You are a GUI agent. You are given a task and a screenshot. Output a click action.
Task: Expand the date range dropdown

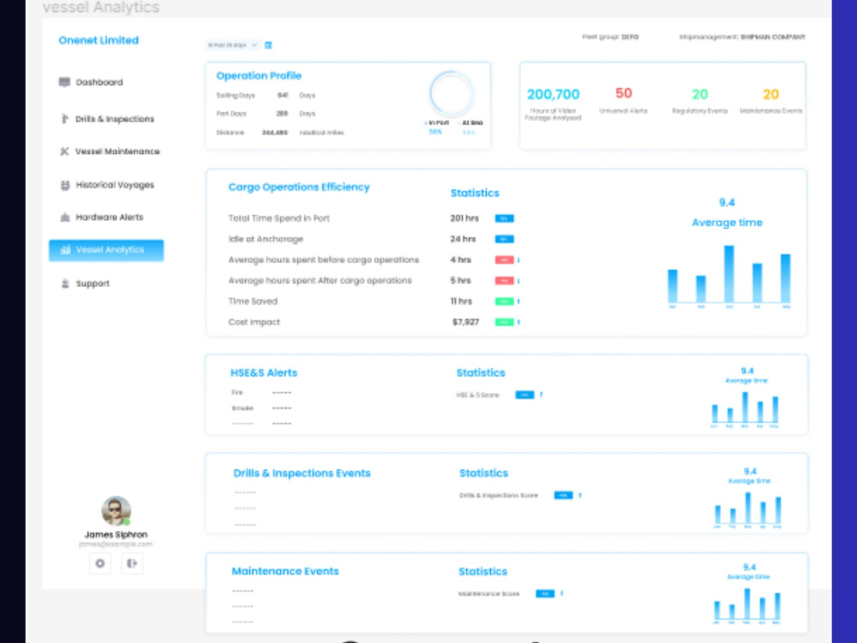pos(233,45)
